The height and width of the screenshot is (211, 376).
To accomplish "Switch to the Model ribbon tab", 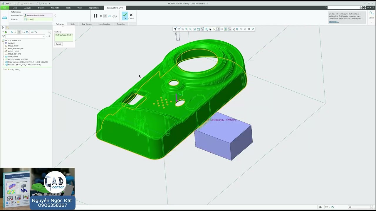I will (x=41, y=8).
